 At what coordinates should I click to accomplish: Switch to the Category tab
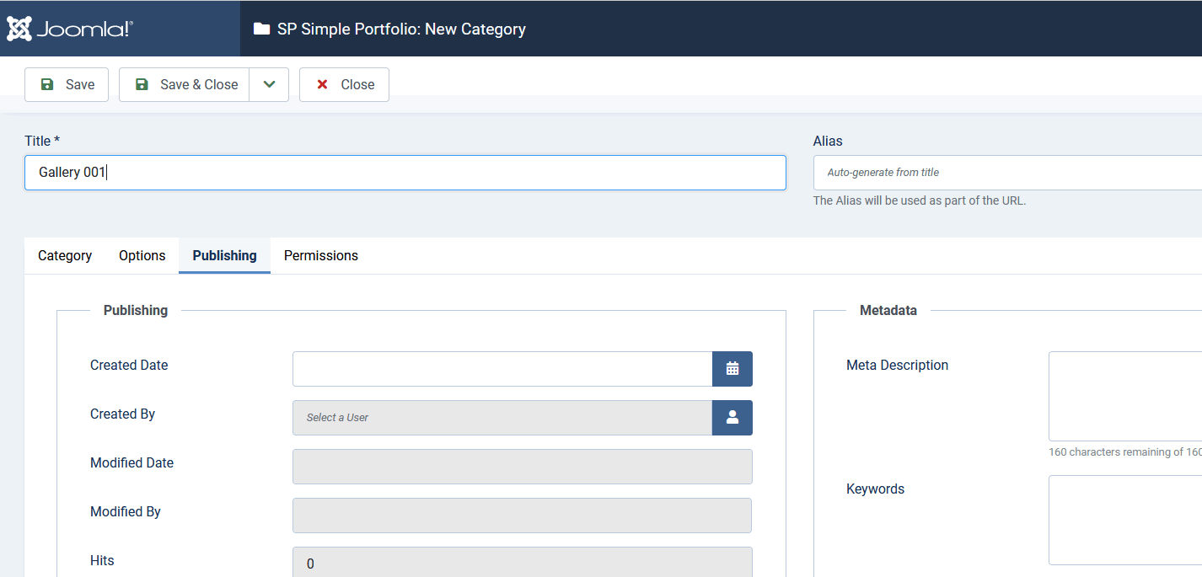click(65, 256)
